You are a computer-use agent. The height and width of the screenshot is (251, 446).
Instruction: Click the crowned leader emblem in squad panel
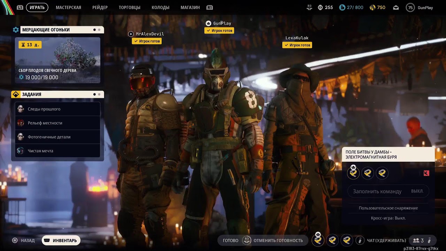(x=353, y=173)
